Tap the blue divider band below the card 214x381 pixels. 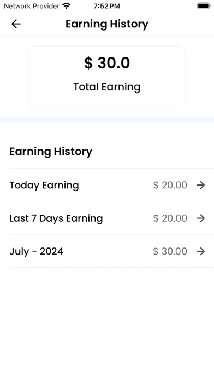[107, 119]
